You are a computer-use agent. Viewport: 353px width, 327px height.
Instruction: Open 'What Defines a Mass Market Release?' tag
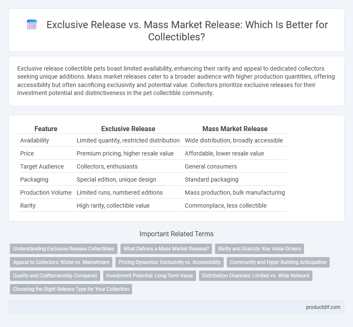point(166,249)
